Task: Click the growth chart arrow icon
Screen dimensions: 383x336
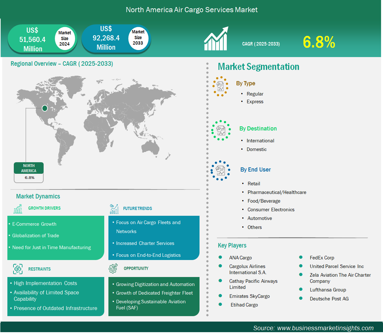Action: pyautogui.click(x=216, y=39)
